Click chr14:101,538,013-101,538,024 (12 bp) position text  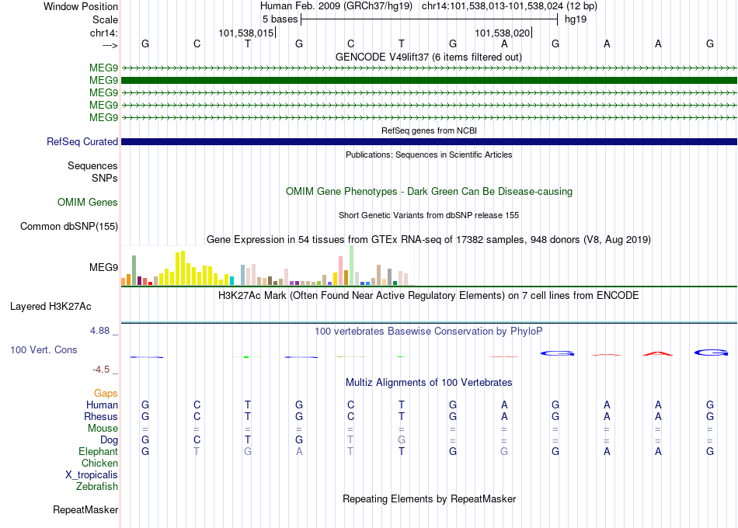pyautogui.click(x=510, y=6)
